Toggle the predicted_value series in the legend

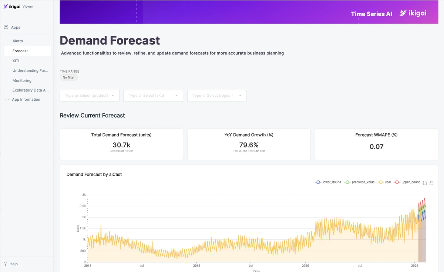(x=359, y=182)
